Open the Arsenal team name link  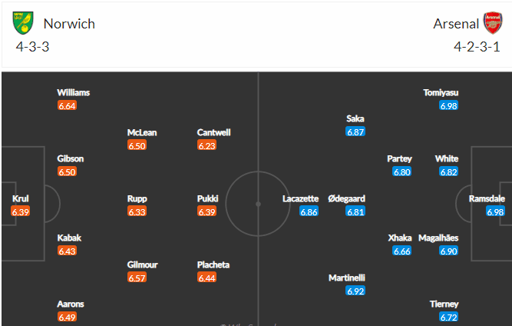(456, 24)
